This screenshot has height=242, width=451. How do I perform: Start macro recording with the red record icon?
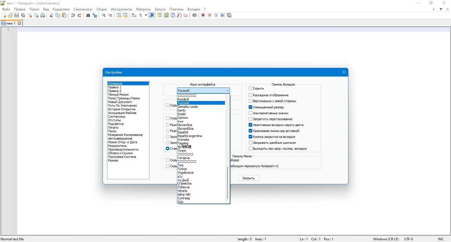pos(203,15)
